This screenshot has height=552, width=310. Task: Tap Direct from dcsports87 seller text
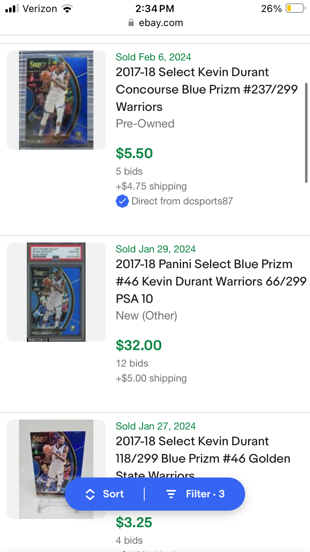[182, 202]
